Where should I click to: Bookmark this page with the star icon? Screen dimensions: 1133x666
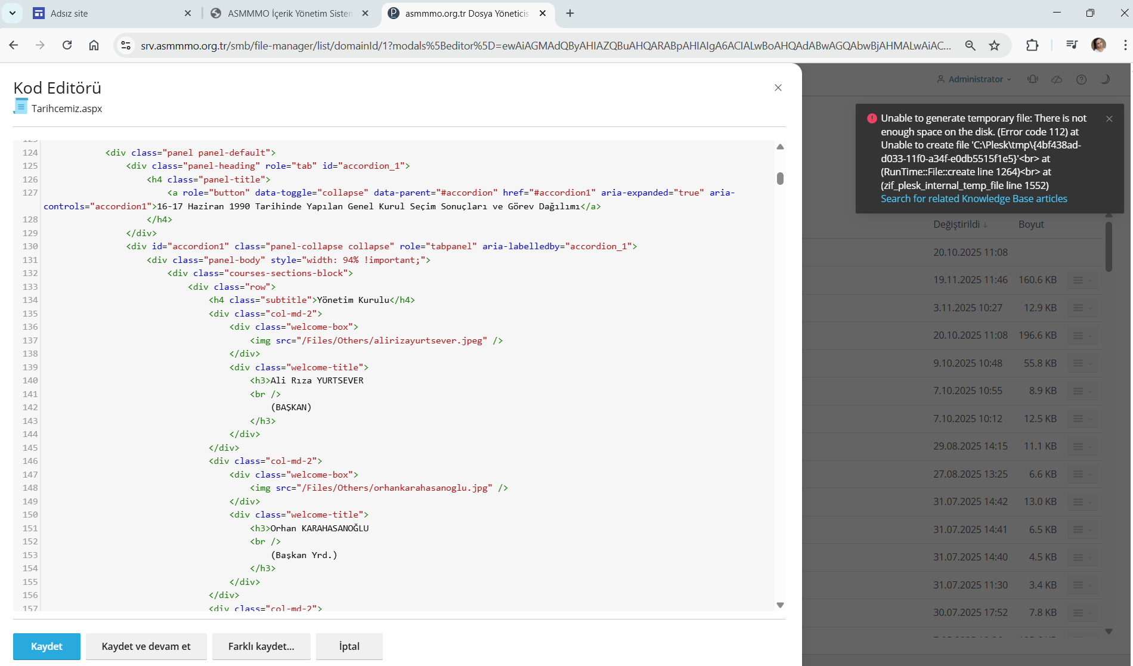(x=994, y=45)
